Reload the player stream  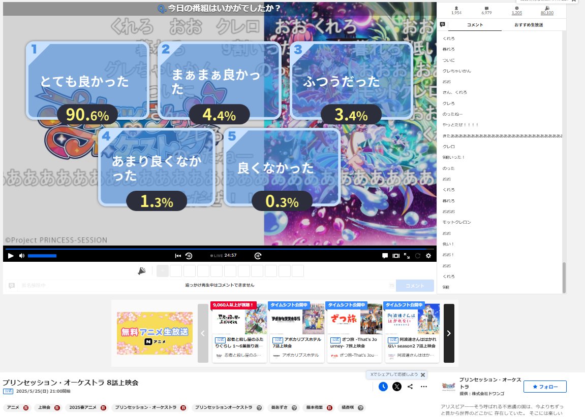click(x=417, y=256)
